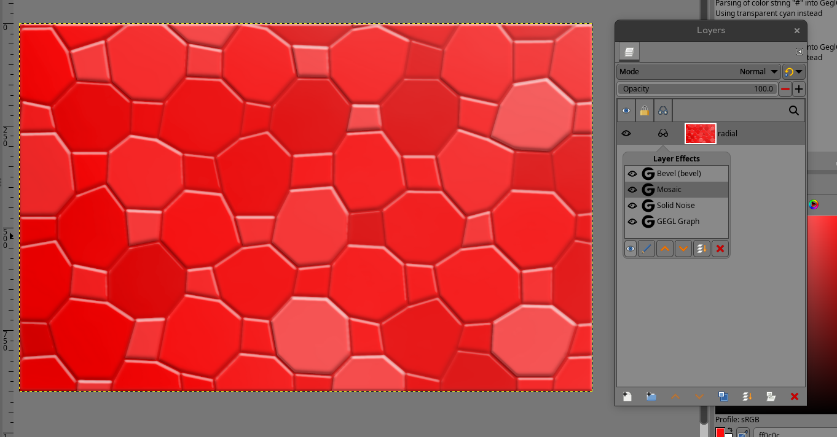Image resolution: width=837 pixels, height=437 pixels.
Task: Click the red mosaic canvas image
Action: coord(306,207)
